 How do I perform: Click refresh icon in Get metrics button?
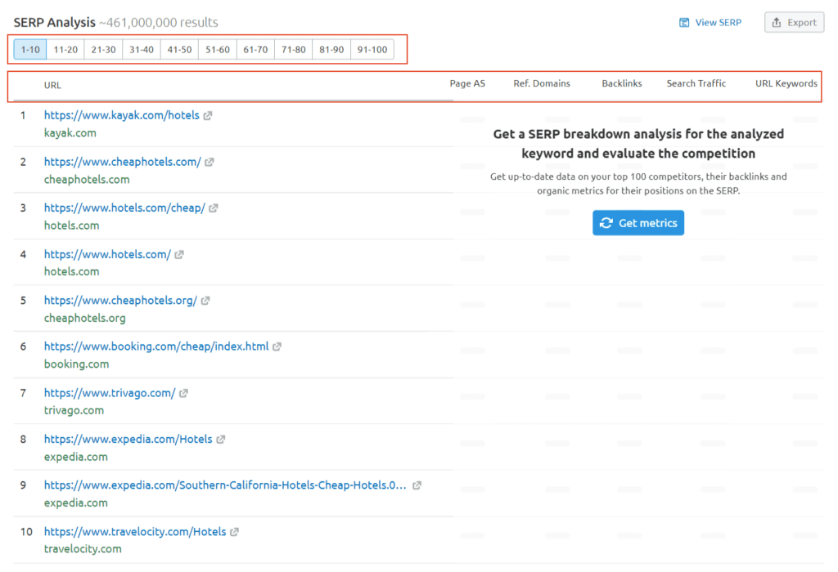606,223
